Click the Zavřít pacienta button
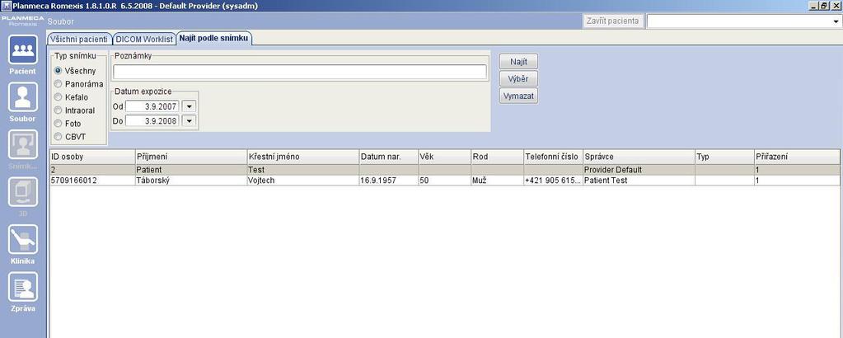Screen dimensions: 843x338 click(613, 21)
